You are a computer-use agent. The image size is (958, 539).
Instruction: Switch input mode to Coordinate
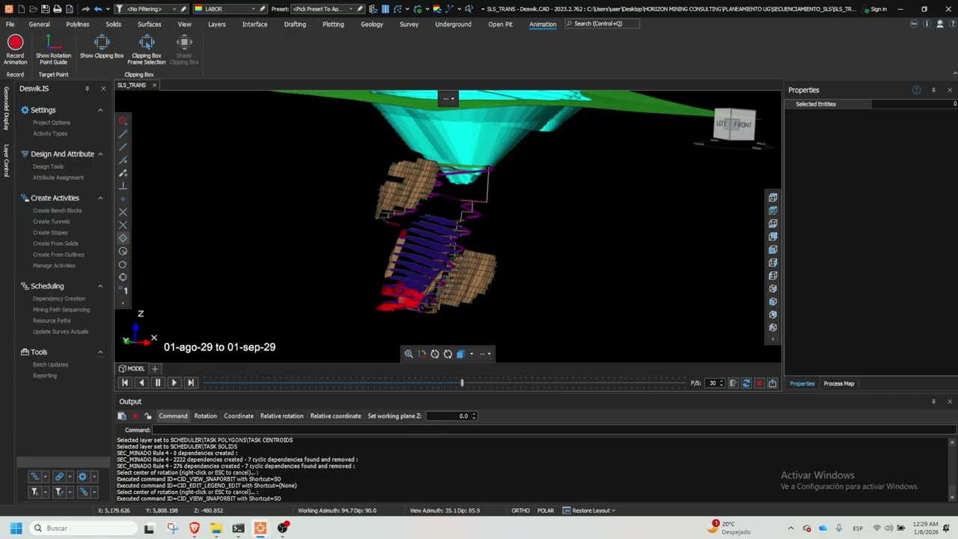click(x=239, y=416)
